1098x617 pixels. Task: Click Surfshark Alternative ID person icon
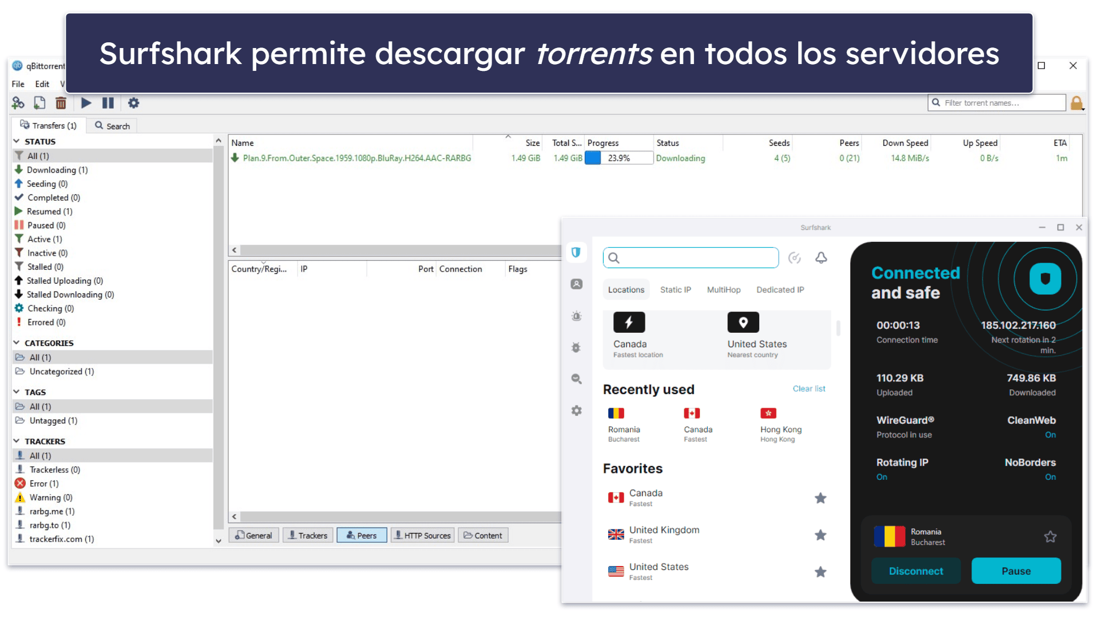pyautogui.click(x=576, y=284)
